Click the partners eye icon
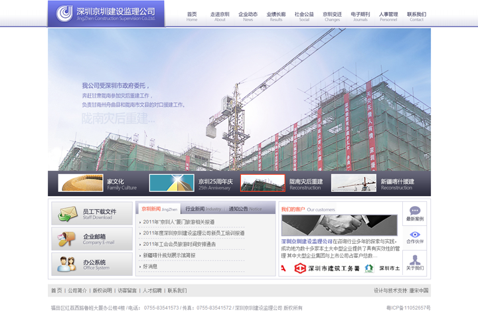The image size is (478, 319). (415, 235)
